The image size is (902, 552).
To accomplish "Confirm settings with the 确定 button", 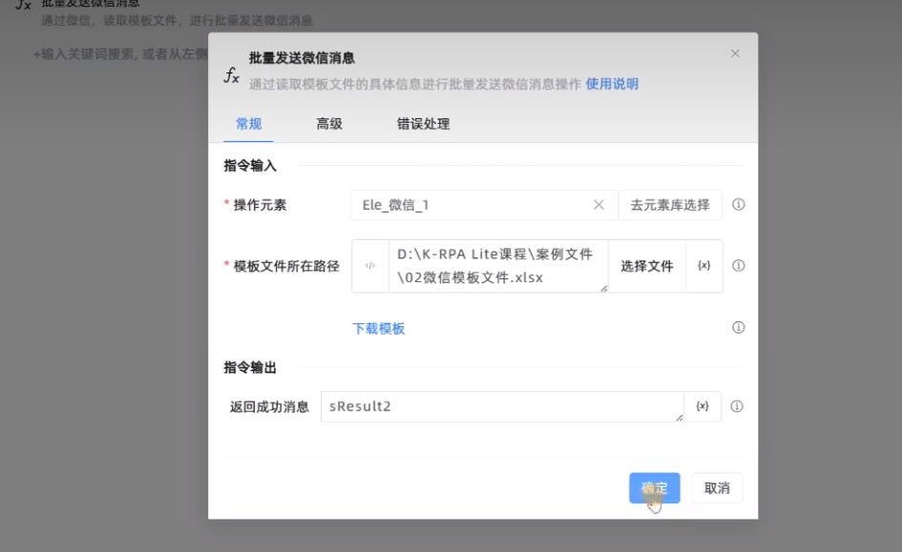I will (x=655, y=487).
